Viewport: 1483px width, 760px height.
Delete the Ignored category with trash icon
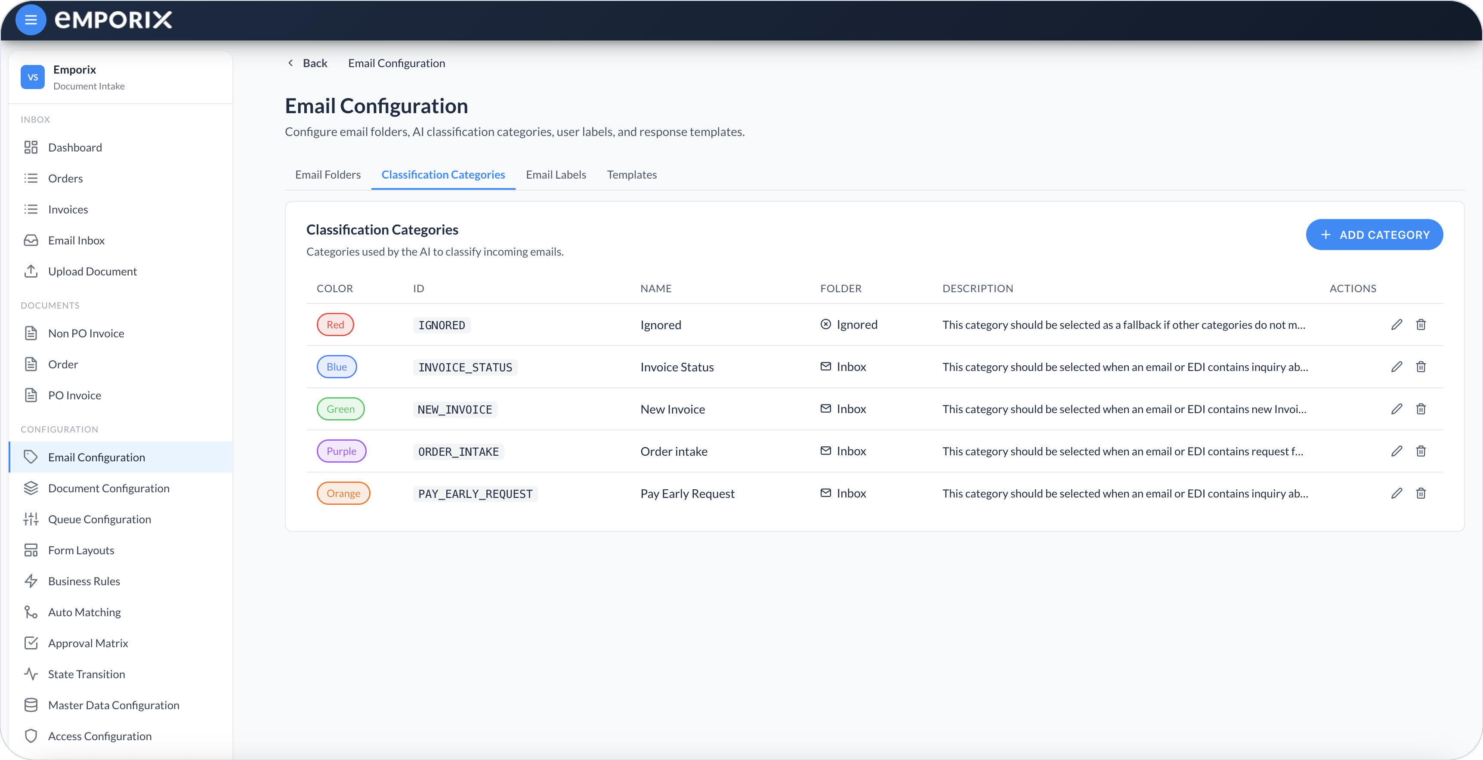coord(1421,325)
